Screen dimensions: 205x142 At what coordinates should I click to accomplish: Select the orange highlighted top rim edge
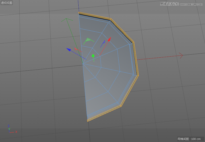(94, 16)
